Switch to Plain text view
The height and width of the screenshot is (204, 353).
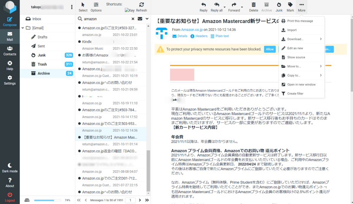point(220,36)
